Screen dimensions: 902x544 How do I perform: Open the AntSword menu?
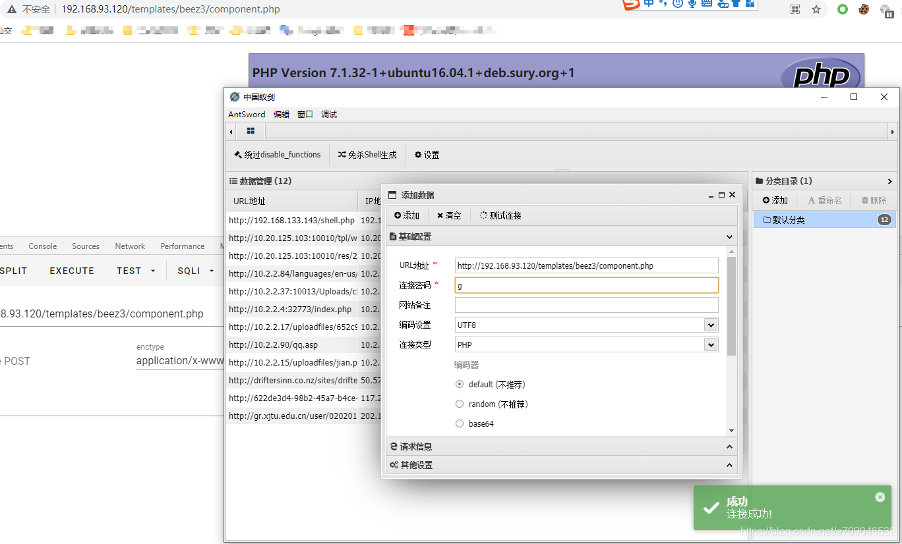(x=247, y=115)
